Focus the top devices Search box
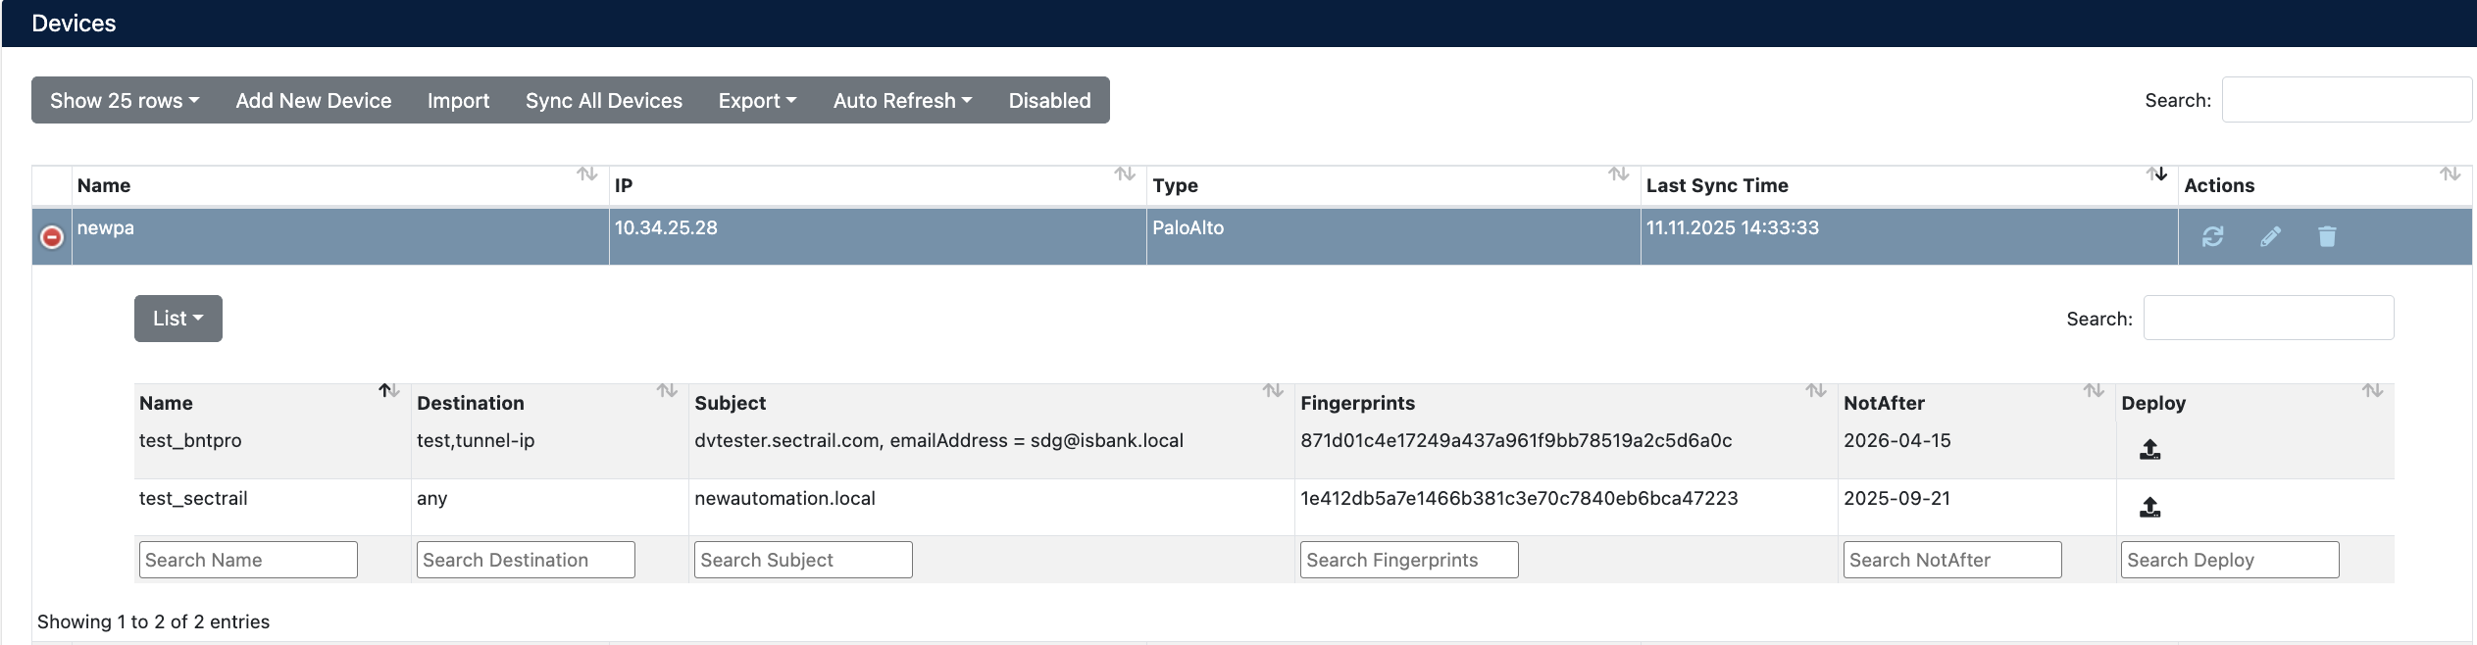 (x=2346, y=100)
